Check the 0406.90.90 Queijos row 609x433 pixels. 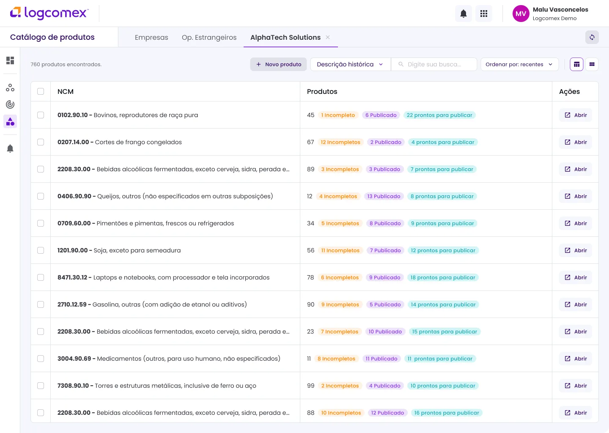click(x=41, y=196)
